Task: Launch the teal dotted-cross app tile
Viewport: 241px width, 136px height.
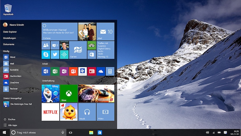Action: [64, 54]
